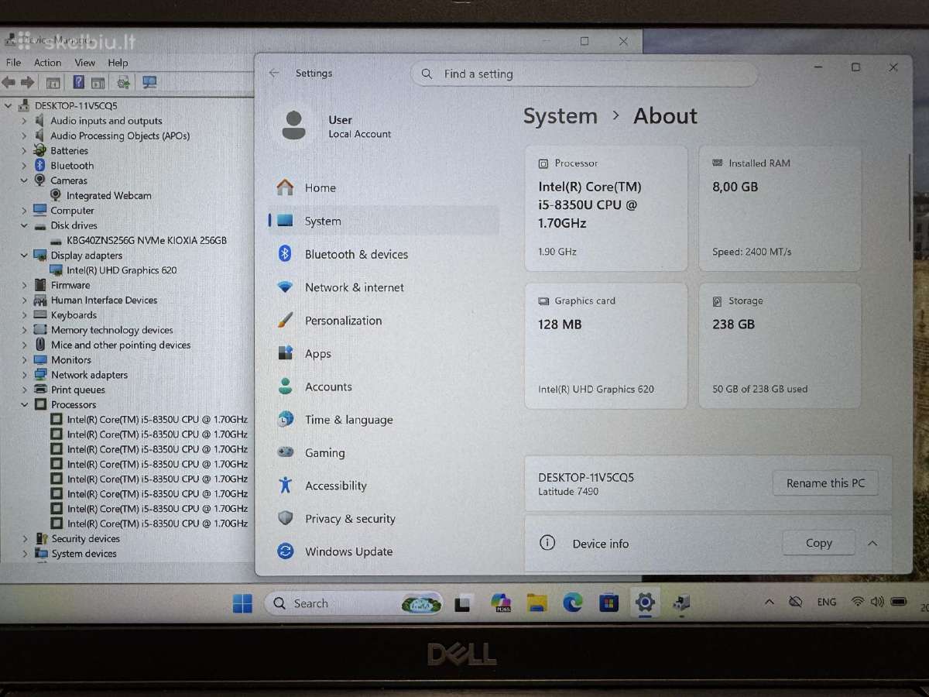Image resolution: width=929 pixels, height=697 pixels.
Task: Select KBG40ZNS256G NVMe KIOXIA 256GB drive
Action: tap(146, 241)
